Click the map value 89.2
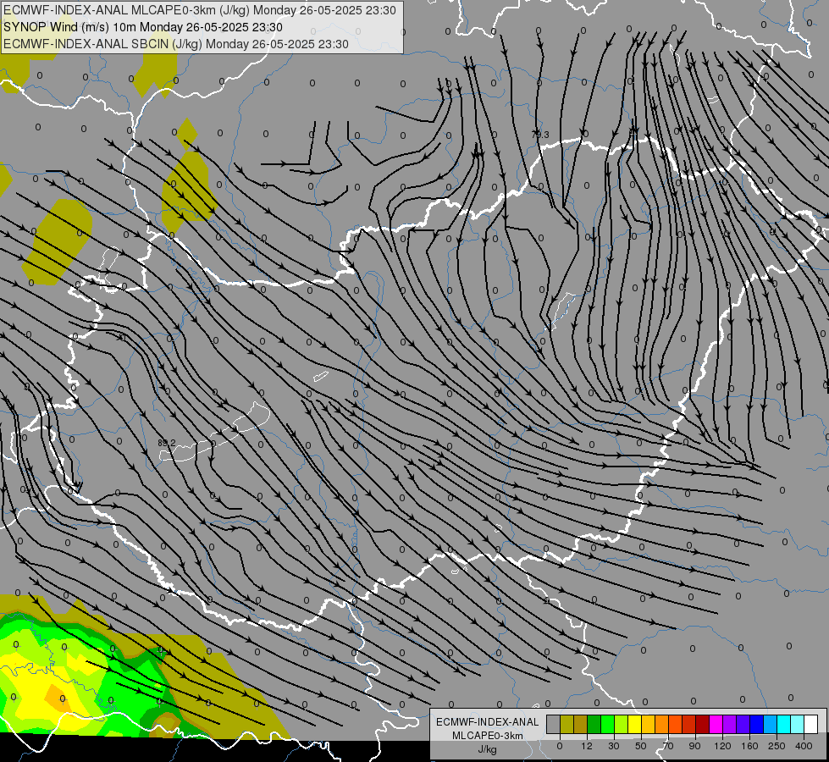This screenshot has height=762, width=829. tap(167, 443)
